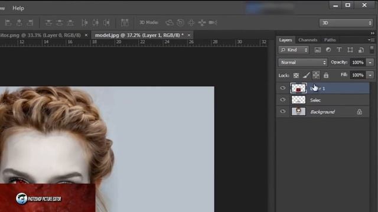Distribute vertical centers icon
The width and height of the screenshot is (378, 212).
point(59,22)
